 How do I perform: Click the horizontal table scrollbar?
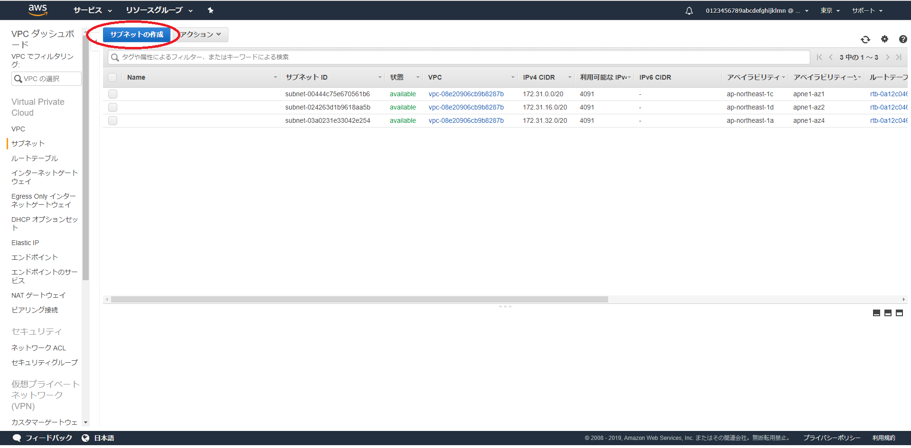[x=359, y=299]
